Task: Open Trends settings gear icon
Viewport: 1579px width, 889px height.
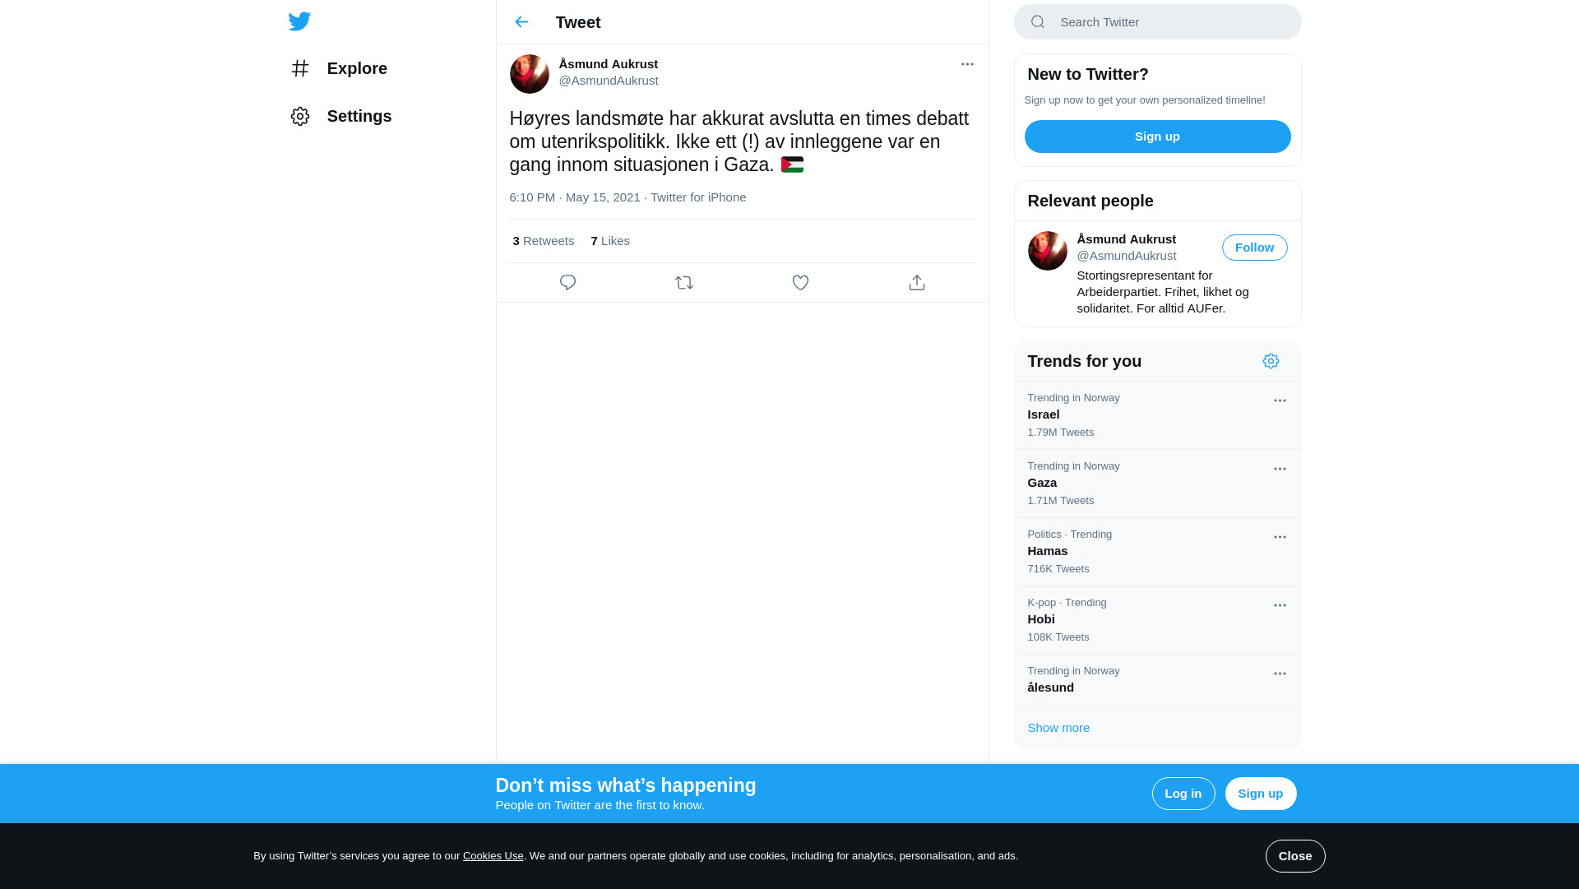Action: coord(1271,361)
